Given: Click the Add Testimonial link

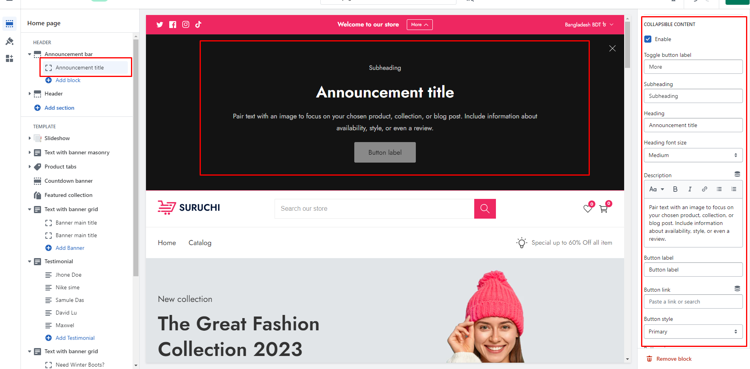Looking at the screenshot, I should tap(75, 338).
